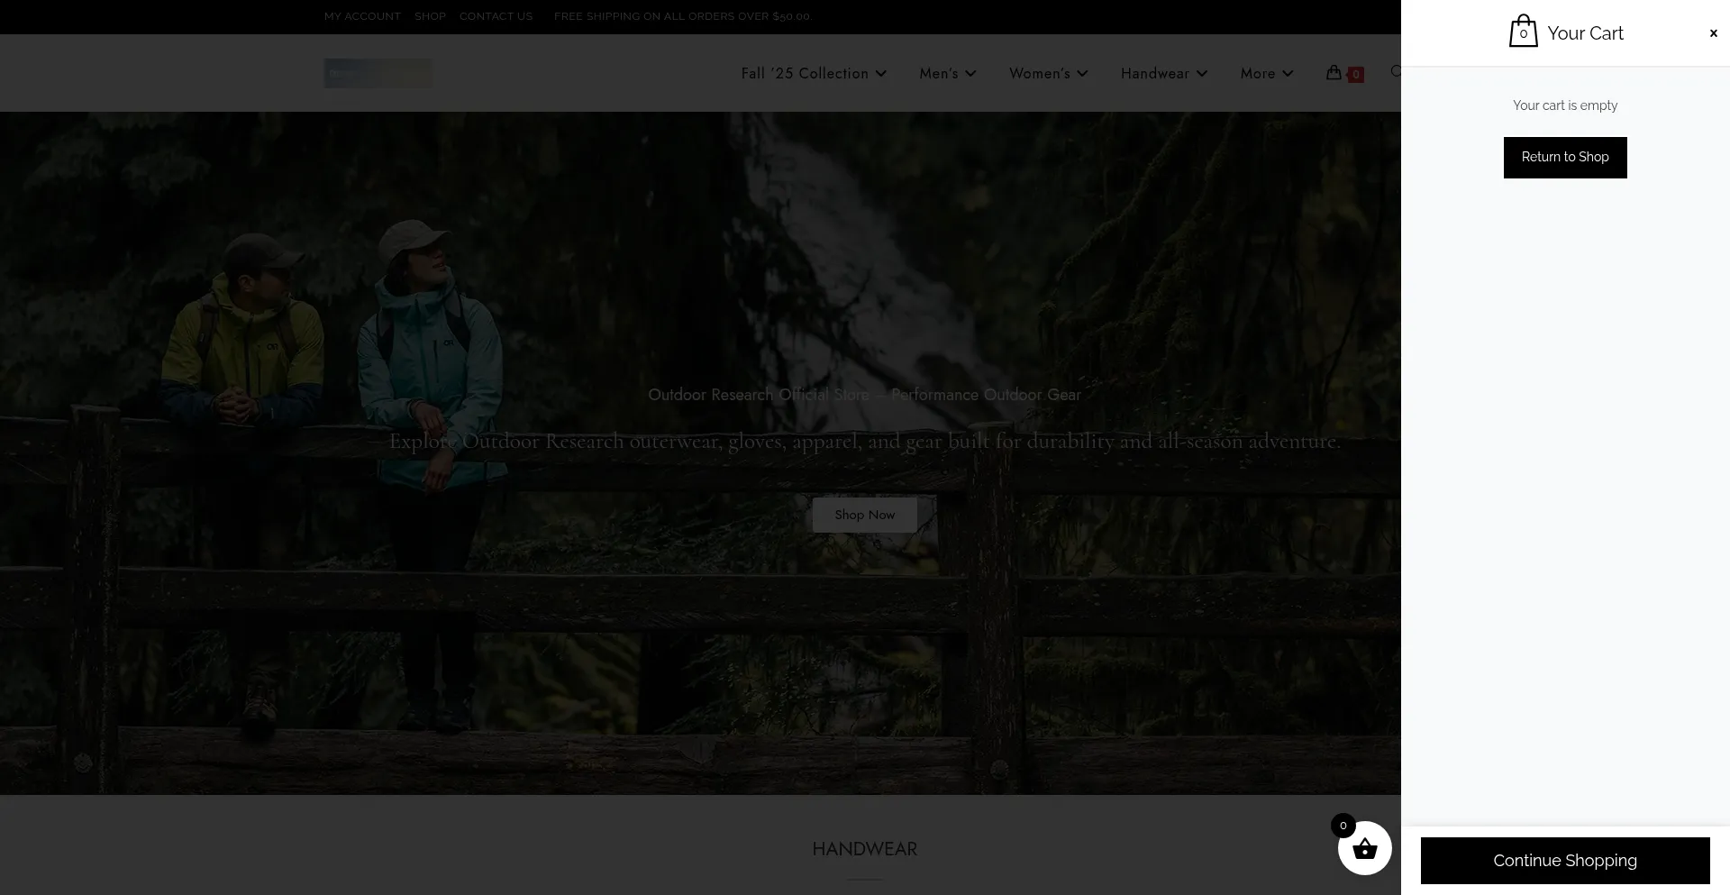
Task: Expand the More menu chevron
Action: (1266, 73)
